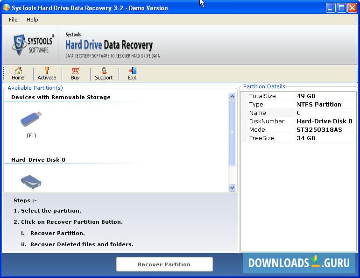The image size is (360, 278).
Task: Click the Devices with Removable Storage header
Action: [x=61, y=97]
